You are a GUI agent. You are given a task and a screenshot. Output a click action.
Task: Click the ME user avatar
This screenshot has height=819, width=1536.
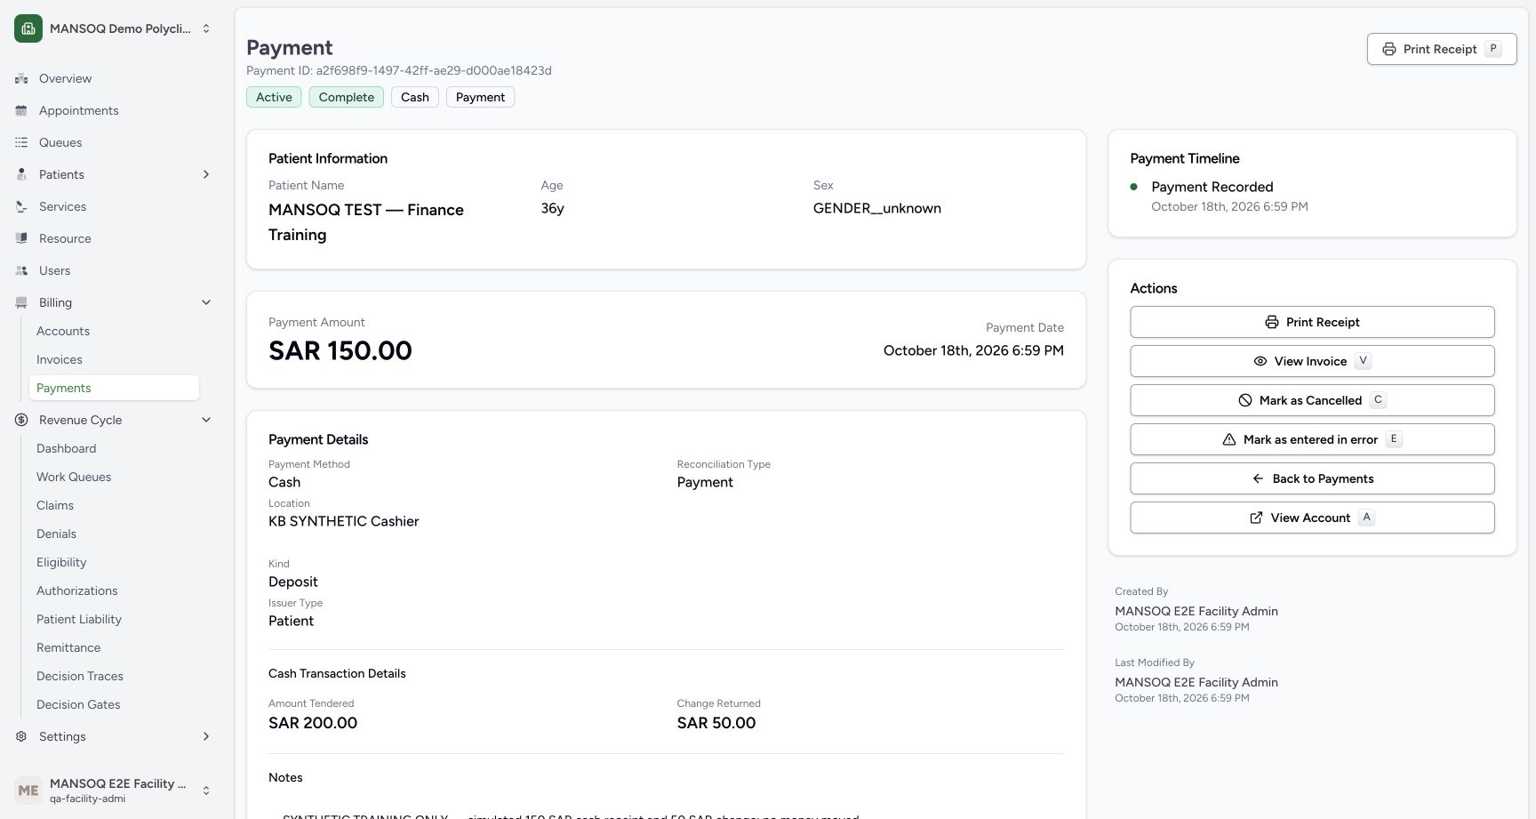(28, 790)
